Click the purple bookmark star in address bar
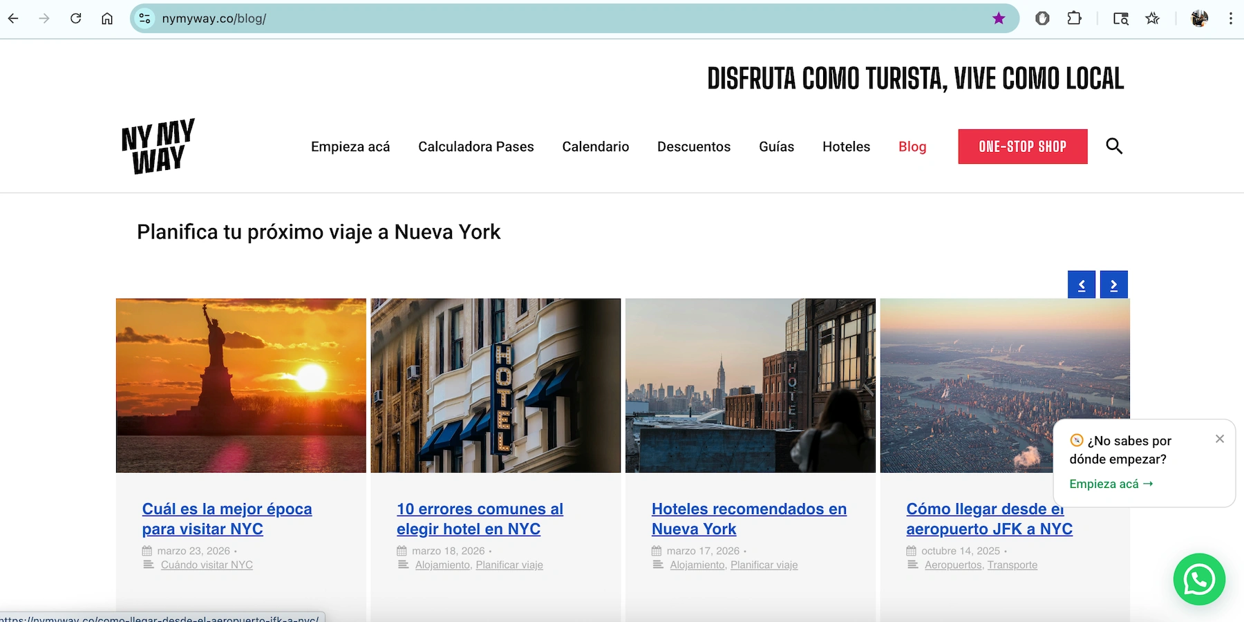This screenshot has height=622, width=1244. pos(998,19)
